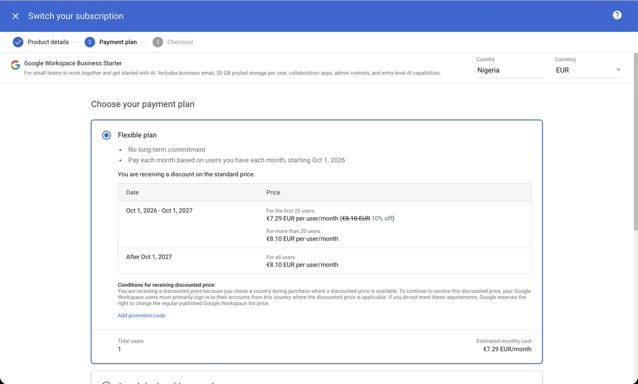This screenshot has height=384, width=638.
Task: Click the 'Total users' label
Action: [x=131, y=341]
